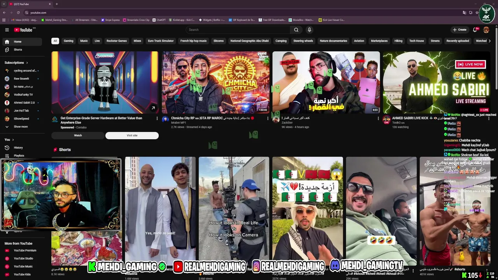Open options menu for ZackSter video
Viewport: 498px width, 280px height.
378,118
